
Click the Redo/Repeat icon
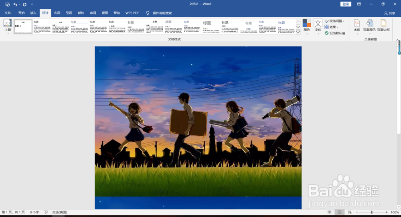[24, 4]
